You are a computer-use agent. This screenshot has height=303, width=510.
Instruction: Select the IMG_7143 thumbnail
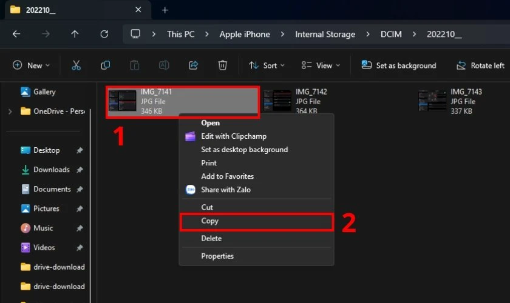pos(432,101)
